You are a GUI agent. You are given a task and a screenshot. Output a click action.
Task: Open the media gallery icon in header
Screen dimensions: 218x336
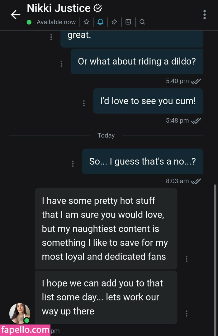[x=128, y=22]
